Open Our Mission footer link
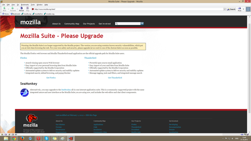Image resolution: width=251 pixels, height=141 pixels. pos(60,124)
